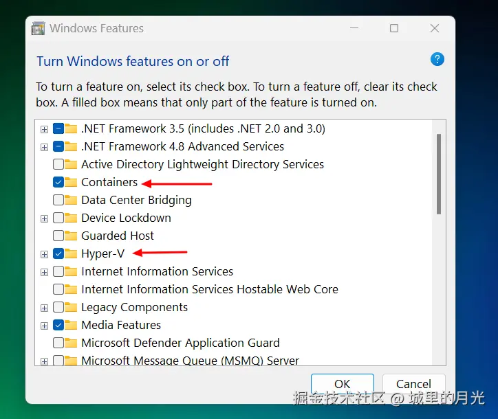Click the Hyper-V folder icon
This screenshot has height=419, width=498.
pos(71,253)
